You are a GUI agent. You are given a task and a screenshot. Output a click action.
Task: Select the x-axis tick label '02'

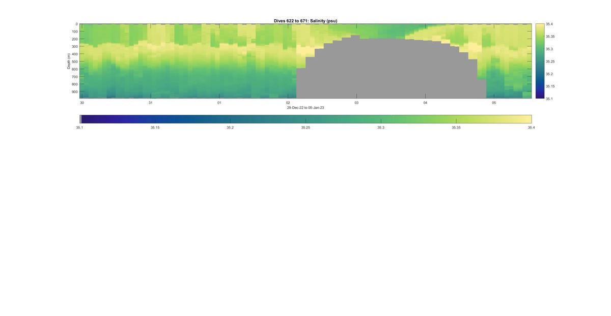coord(288,103)
